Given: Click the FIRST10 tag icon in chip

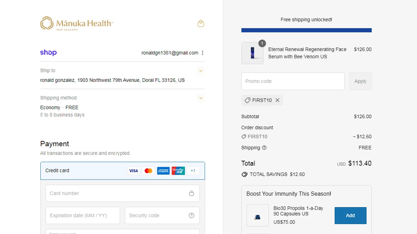Looking at the screenshot, I should coord(247,100).
